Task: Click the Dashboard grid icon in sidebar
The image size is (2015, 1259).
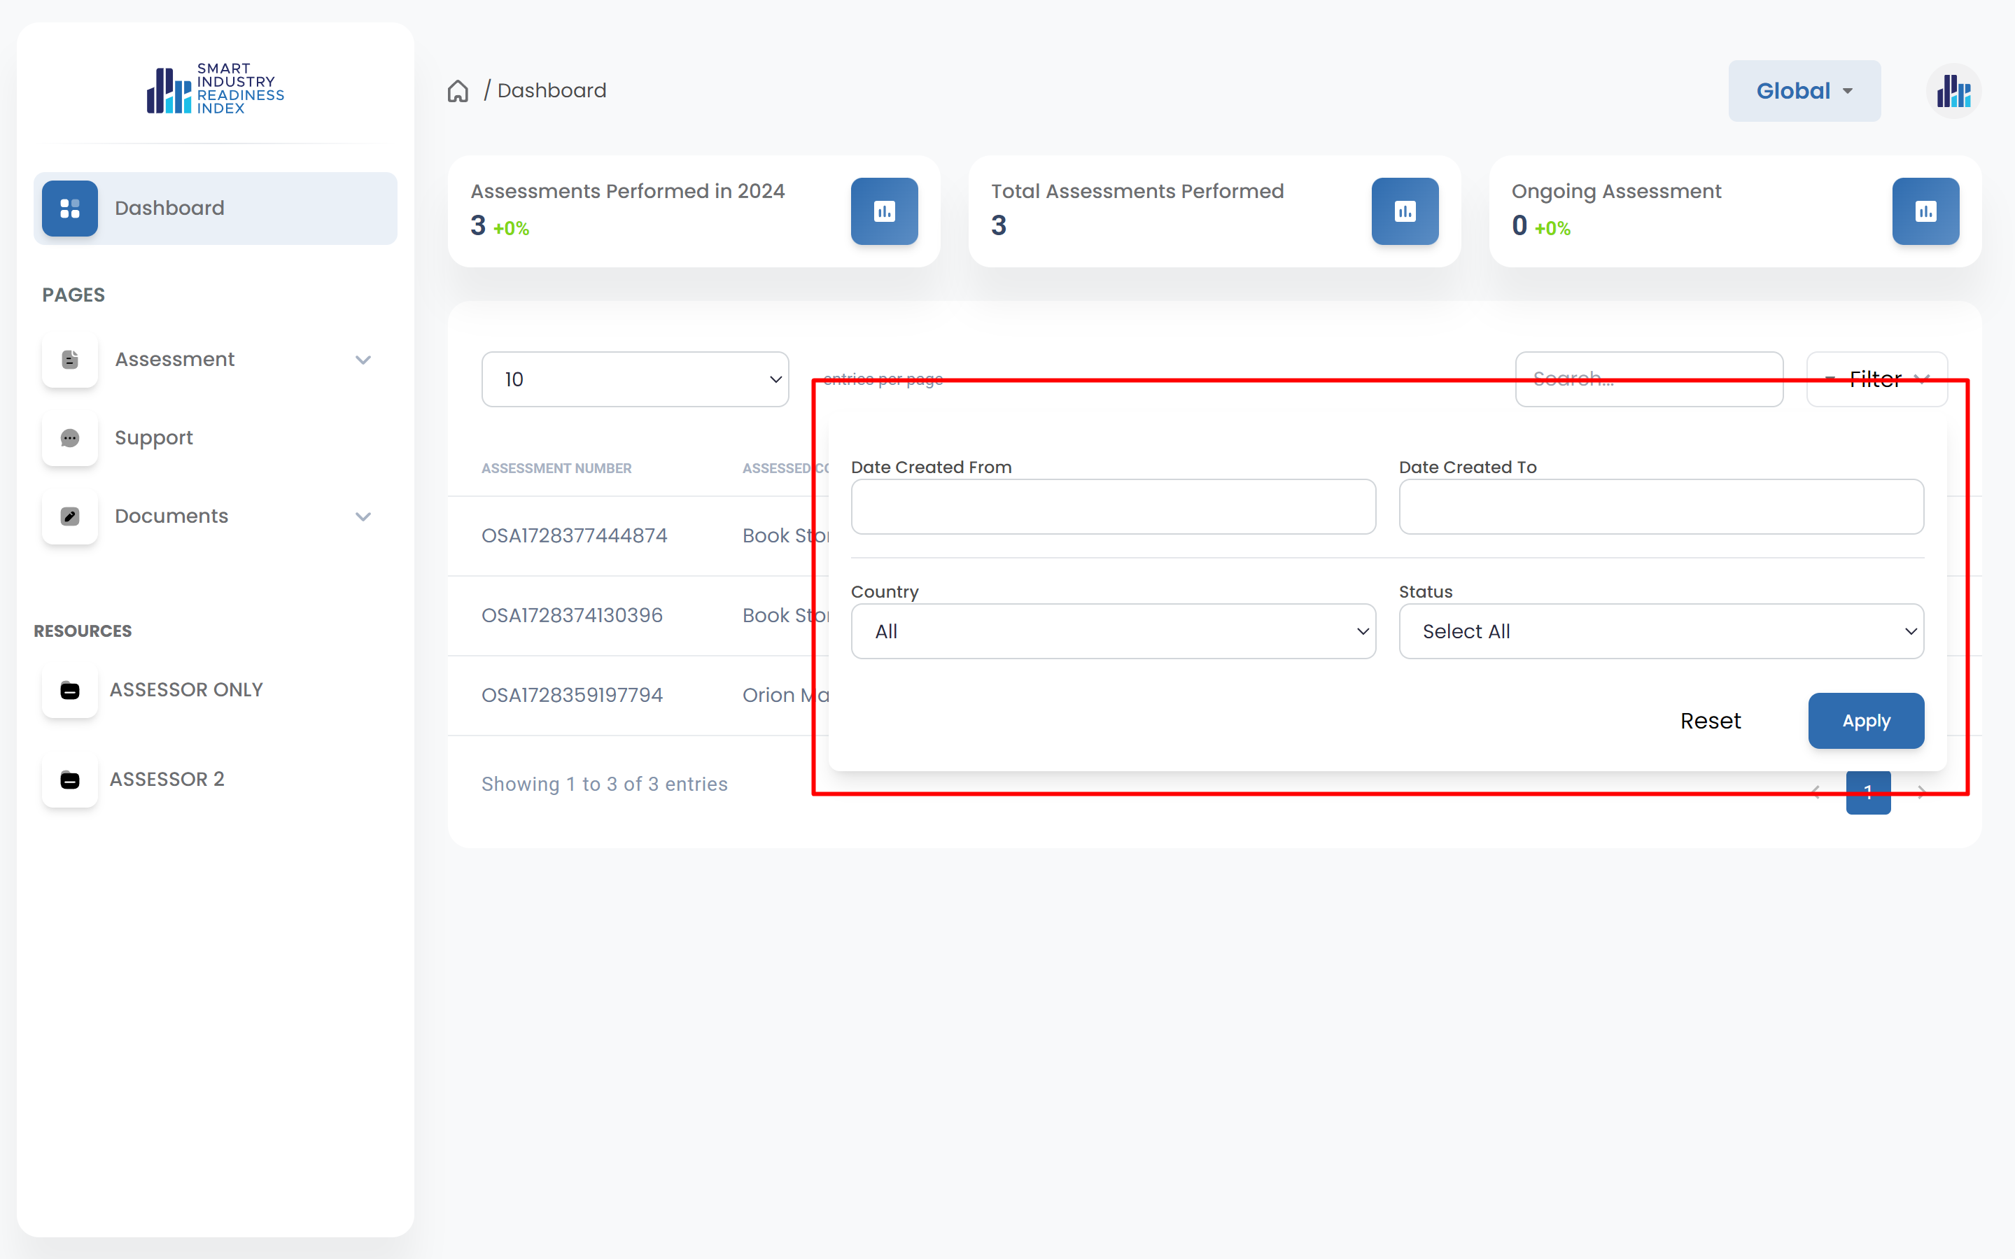Action: coord(70,208)
